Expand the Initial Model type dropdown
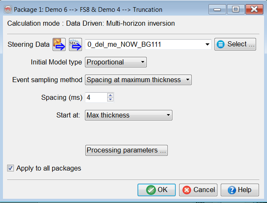The width and height of the screenshot is (267, 203). tap(116, 62)
